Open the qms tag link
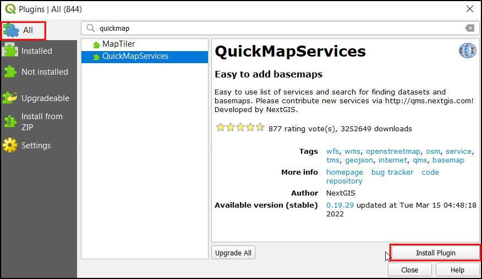Screen dimensions: 482x279 tap(420, 160)
